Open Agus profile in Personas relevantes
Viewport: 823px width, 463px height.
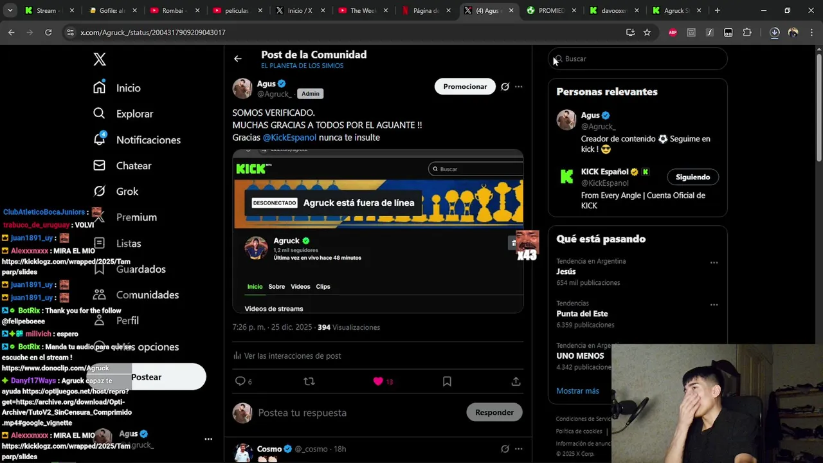[x=590, y=115]
